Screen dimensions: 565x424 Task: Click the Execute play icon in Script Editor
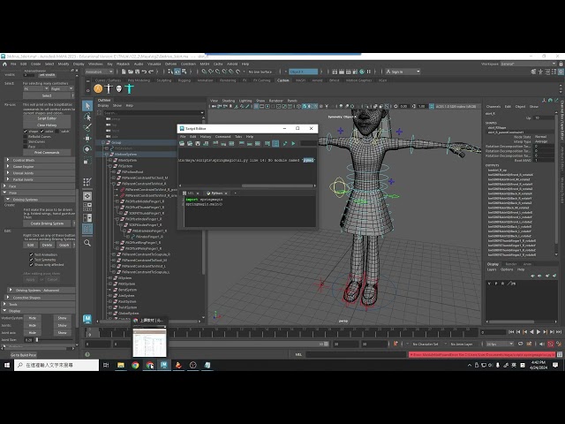[293, 143]
